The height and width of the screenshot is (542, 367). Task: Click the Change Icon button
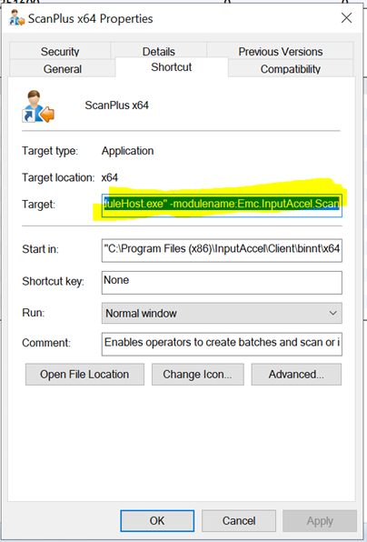[197, 374]
